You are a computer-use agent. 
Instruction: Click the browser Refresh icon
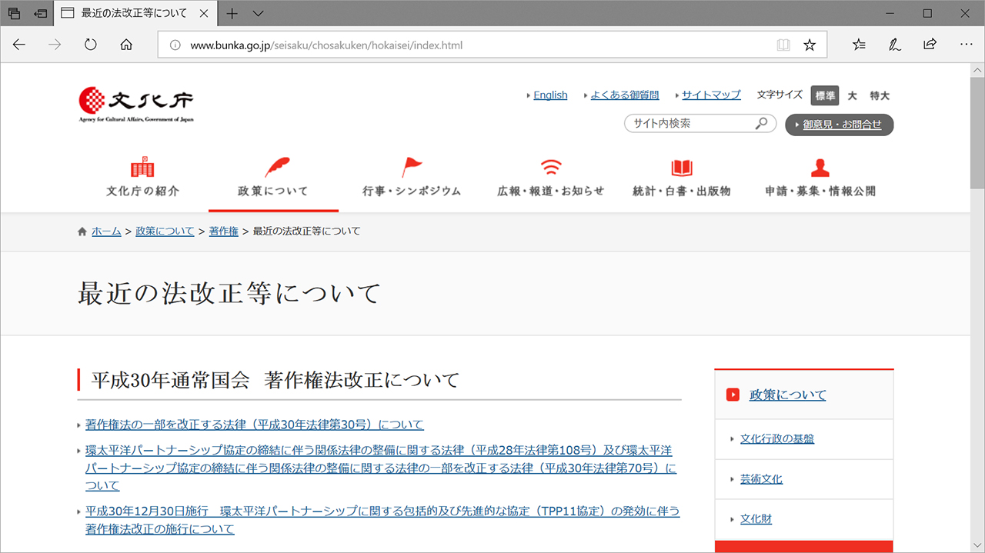pos(91,45)
